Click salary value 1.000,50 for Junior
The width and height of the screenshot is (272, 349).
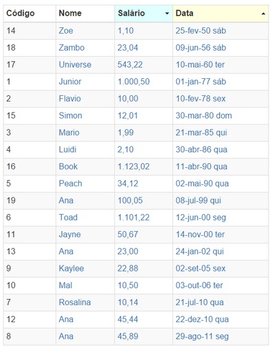(x=133, y=82)
